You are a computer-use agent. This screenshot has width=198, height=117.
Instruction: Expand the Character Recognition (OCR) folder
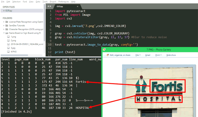(4, 29)
